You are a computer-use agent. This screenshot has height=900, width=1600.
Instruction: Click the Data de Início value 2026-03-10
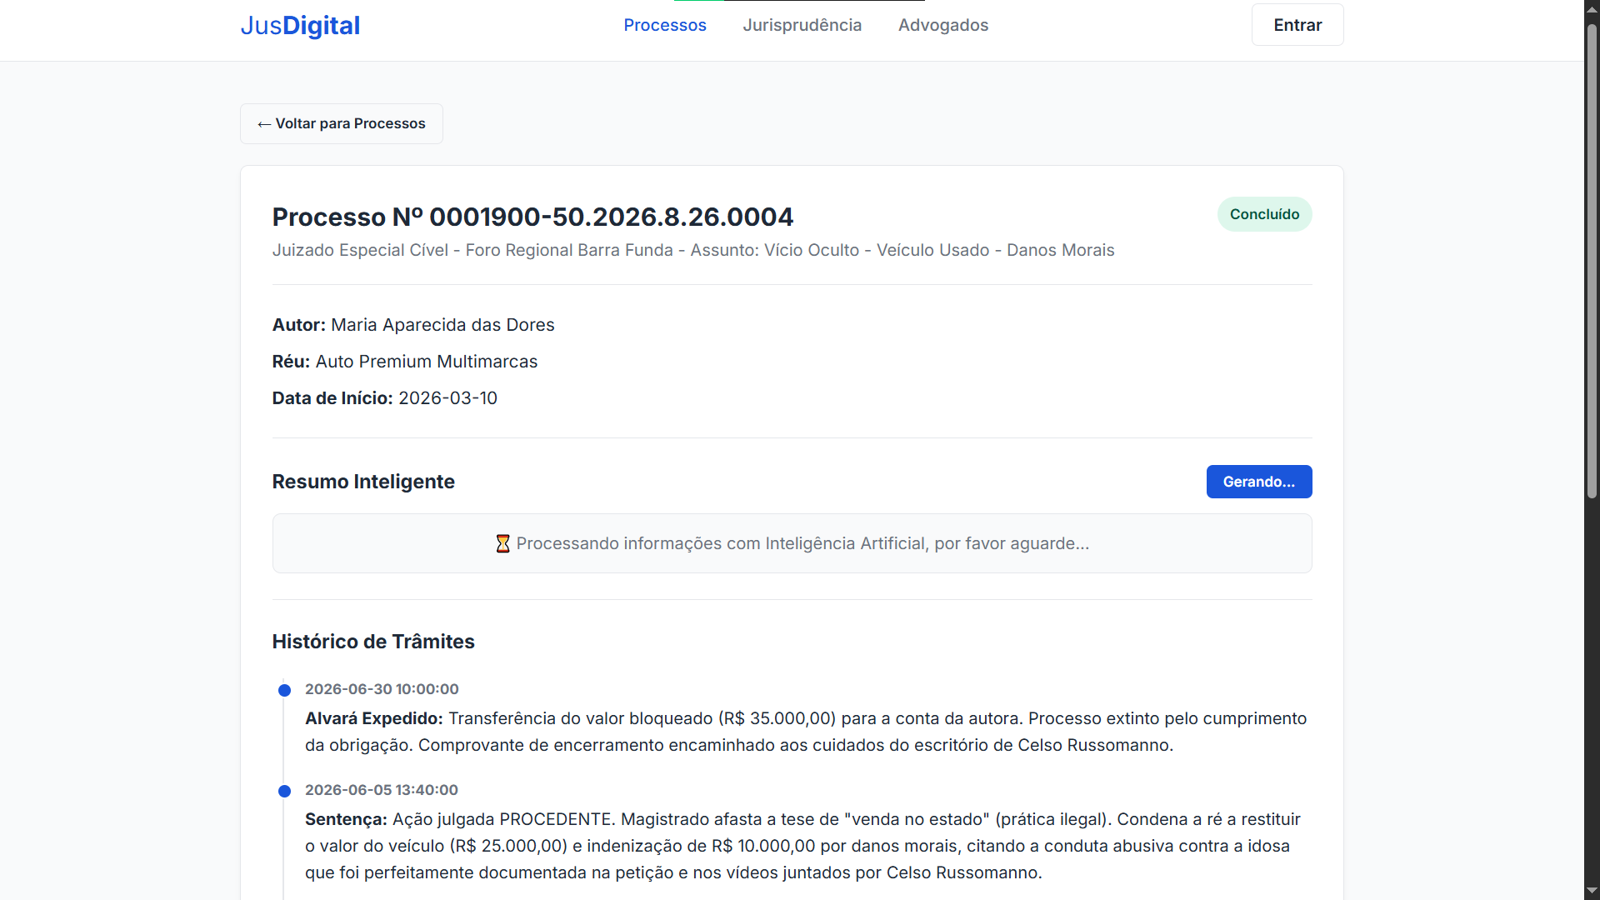coord(447,398)
